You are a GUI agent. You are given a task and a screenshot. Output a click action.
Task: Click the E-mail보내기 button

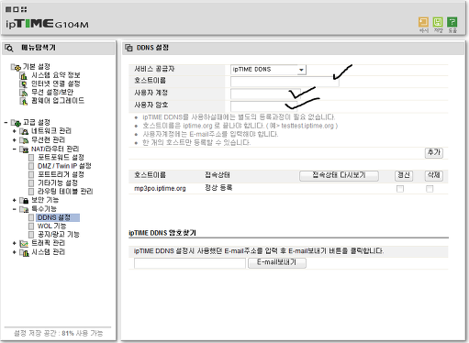(276, 262)
